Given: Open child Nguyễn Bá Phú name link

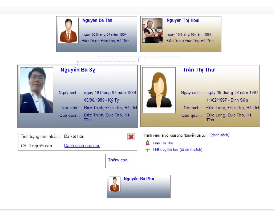Looking at the screenshot, I should tap(139, 179).
